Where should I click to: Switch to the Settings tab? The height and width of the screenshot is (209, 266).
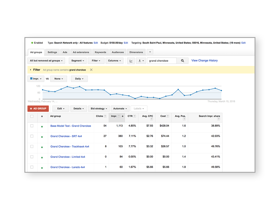(52, 52)
